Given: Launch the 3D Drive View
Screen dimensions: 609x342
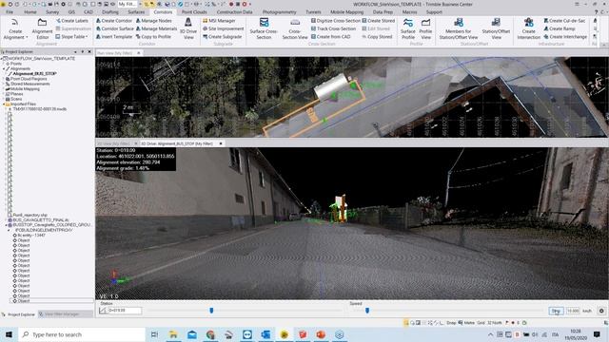Looking at the screenshot, I should click(x=188, y=28).
